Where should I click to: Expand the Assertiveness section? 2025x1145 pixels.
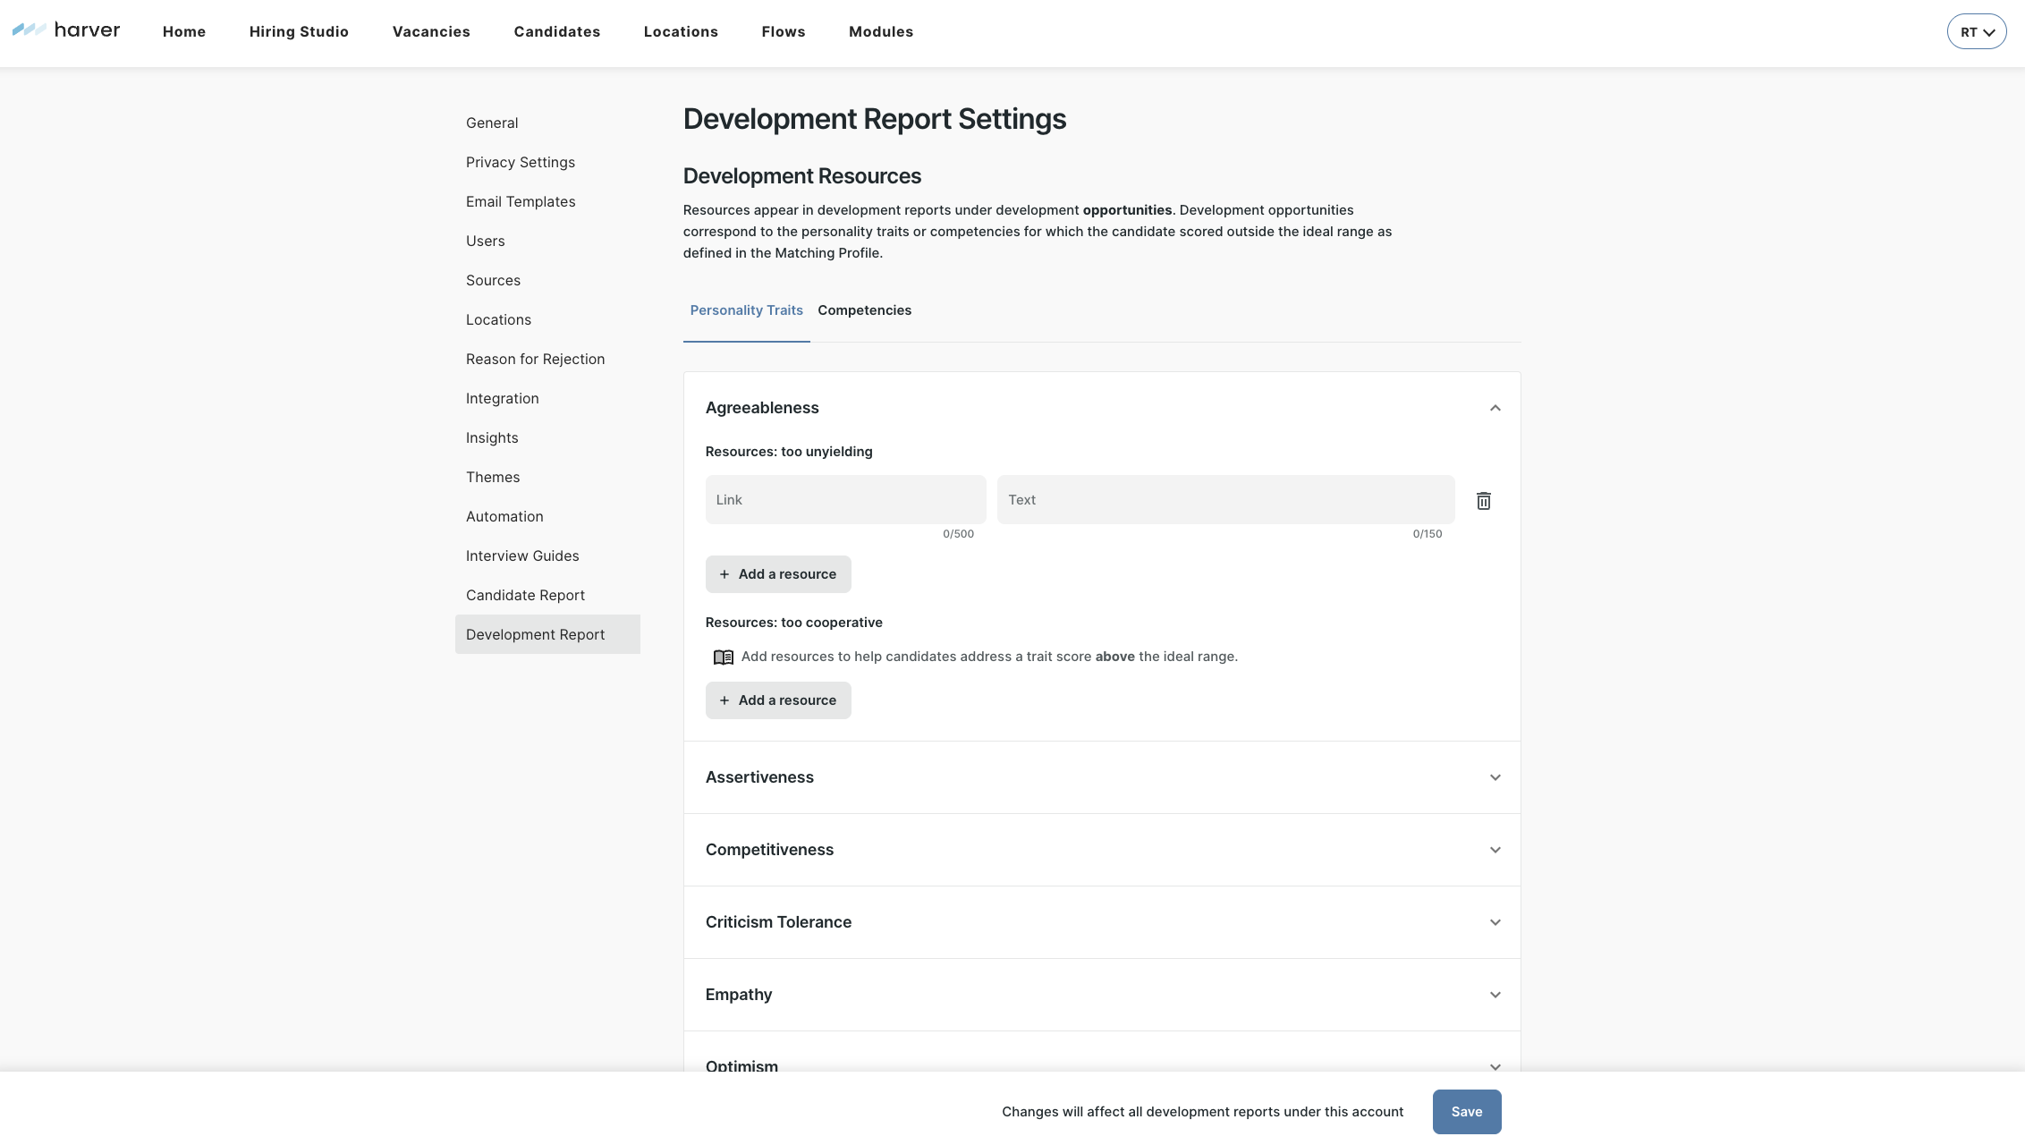(x=1495, y=777)
